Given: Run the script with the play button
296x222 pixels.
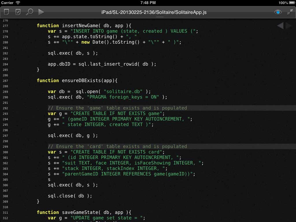Looking at the screenshot, I should click(41, 12).
